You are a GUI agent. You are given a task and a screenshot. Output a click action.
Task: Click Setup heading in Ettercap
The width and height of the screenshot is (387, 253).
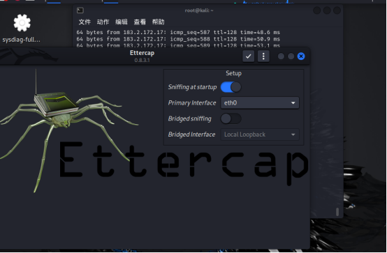tap(233, 73)
